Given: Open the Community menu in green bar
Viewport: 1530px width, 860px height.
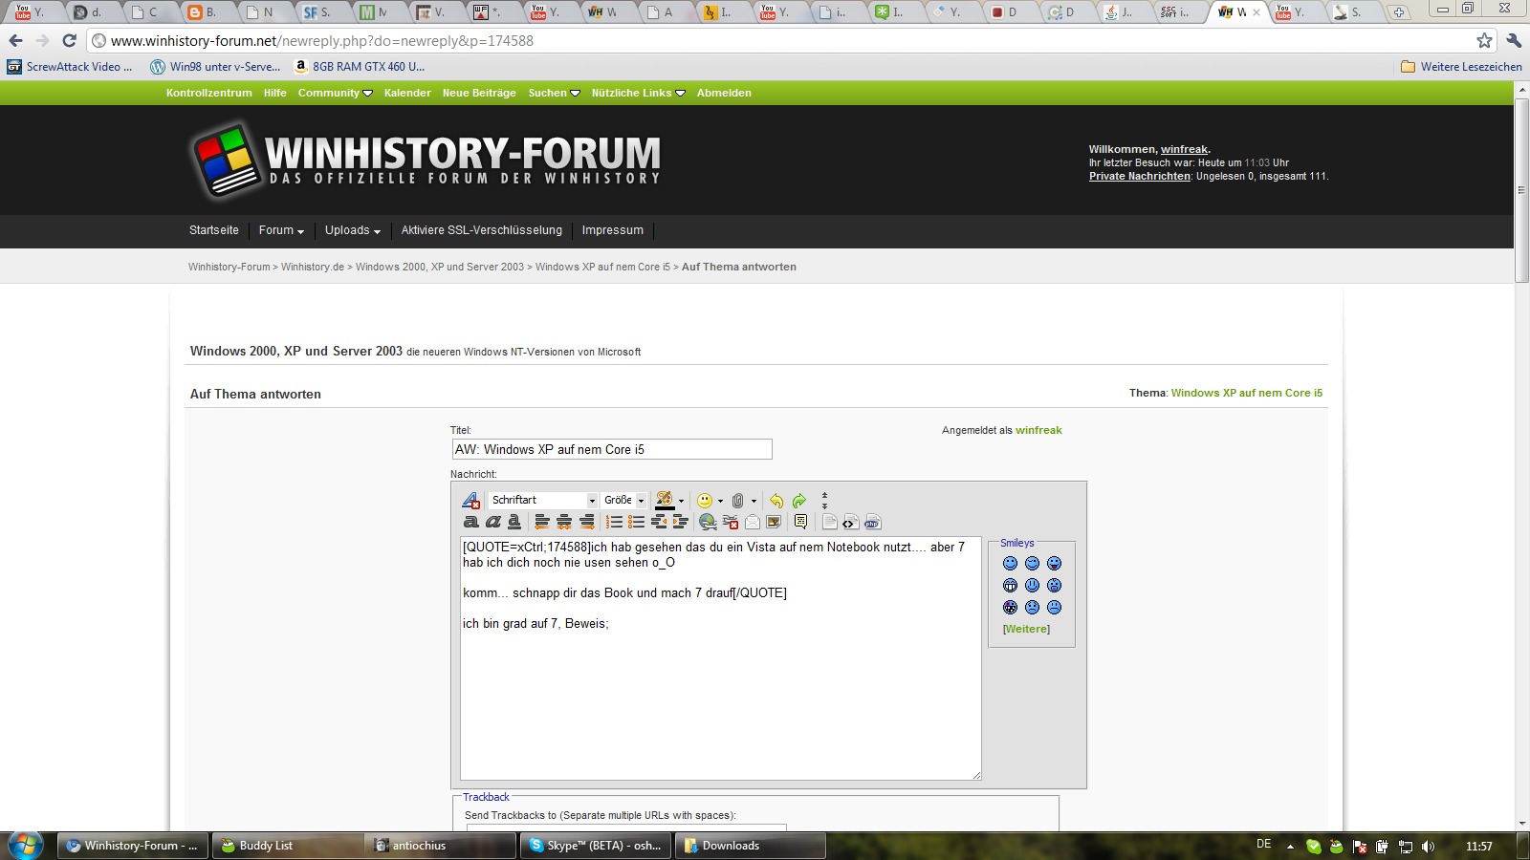Looking at the screenshot, I should (x=335, y=93).
